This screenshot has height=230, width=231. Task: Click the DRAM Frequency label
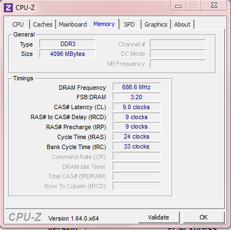click(82, 88)
